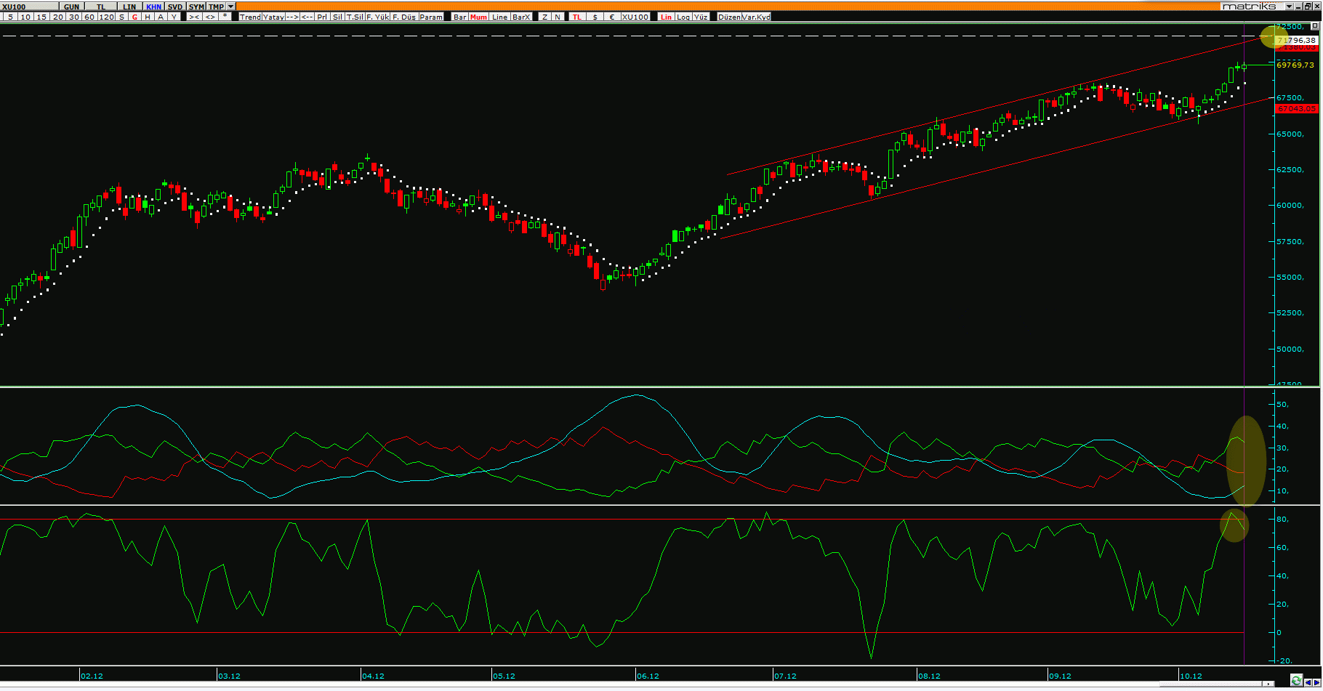This screenshot has width=1323, height=691.
Task: Open the dropdown arrow next to TMP
Action: coord(230,7)
